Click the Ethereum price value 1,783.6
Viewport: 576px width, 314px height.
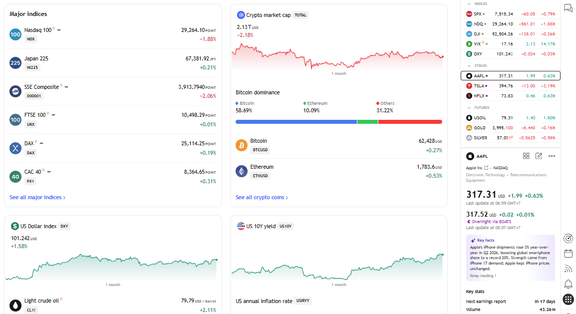coord(426,167)
